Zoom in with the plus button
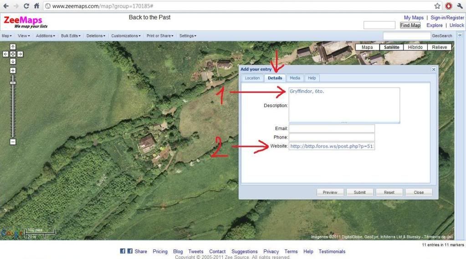Image resolution: width=466 pixels, height=259 pixels. [13, 71]
